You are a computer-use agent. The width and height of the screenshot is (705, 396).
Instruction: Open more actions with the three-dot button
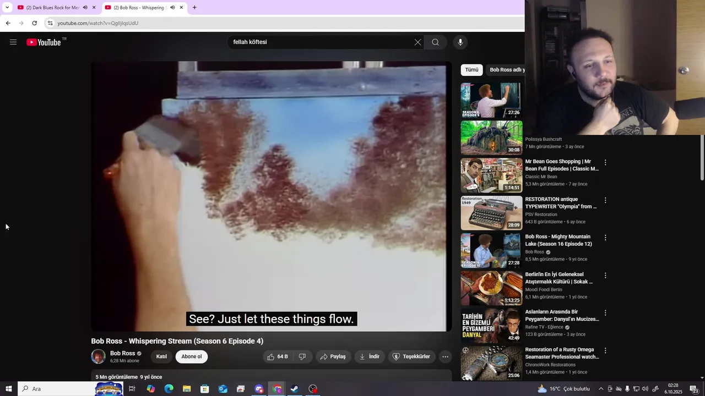[x=445, y=356]
